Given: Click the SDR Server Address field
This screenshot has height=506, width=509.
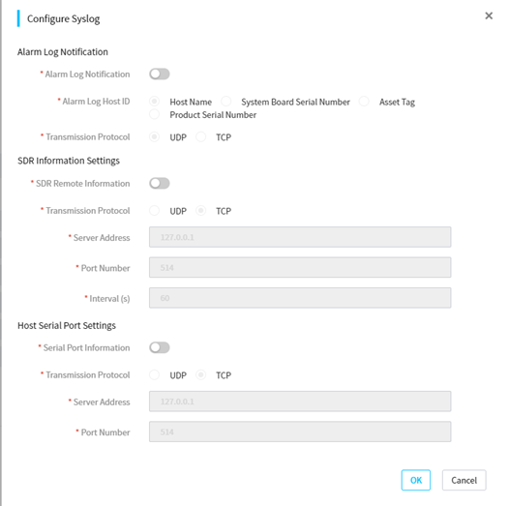Looking at the screenshot, I should coord(300,237).
